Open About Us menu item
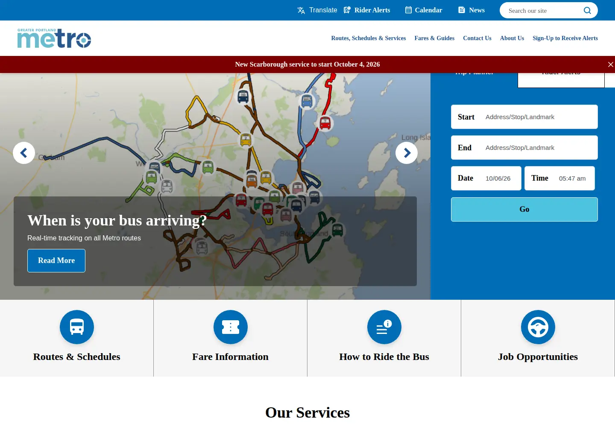 [x=512, y=38]
